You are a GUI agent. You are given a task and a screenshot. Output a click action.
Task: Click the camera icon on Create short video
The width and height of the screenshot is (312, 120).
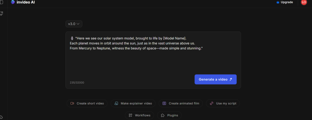[x=72, y=103]
